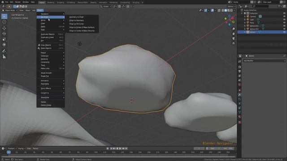Hide the Camera object
The height and width of the screenshot is (161, 287).
(284, 17)
